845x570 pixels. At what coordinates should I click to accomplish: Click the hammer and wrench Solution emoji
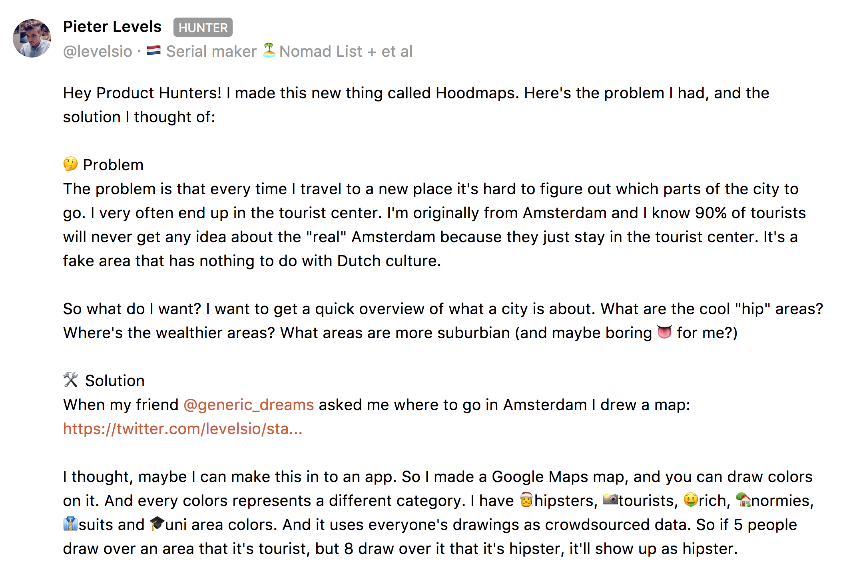(71, 380)
